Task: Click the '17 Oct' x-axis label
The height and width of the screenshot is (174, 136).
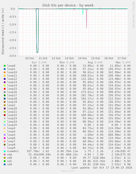Action: 122,58
